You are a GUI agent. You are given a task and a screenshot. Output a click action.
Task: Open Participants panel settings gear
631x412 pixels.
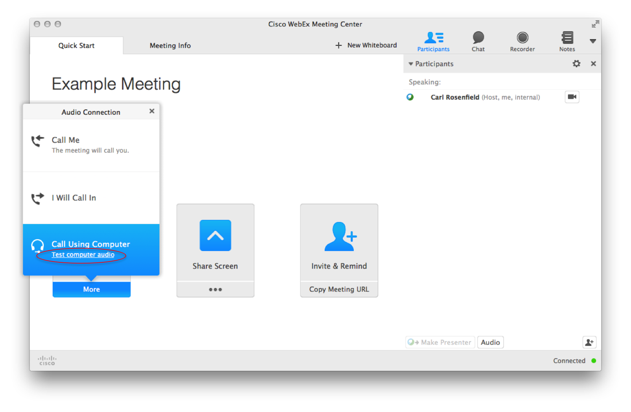[576, 63]
